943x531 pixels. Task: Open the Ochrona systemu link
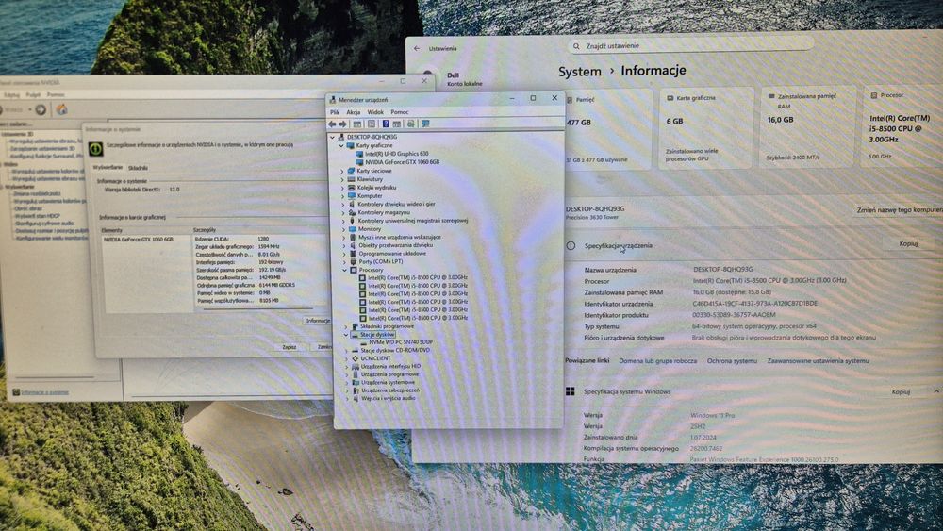point(732,361)
